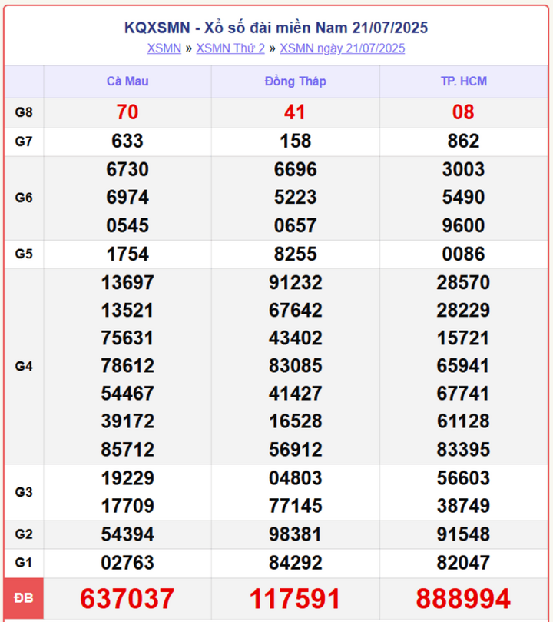Click the G4 number 67741
The width and height of the screenshot is (553, 622).
(x=463, y=394)
